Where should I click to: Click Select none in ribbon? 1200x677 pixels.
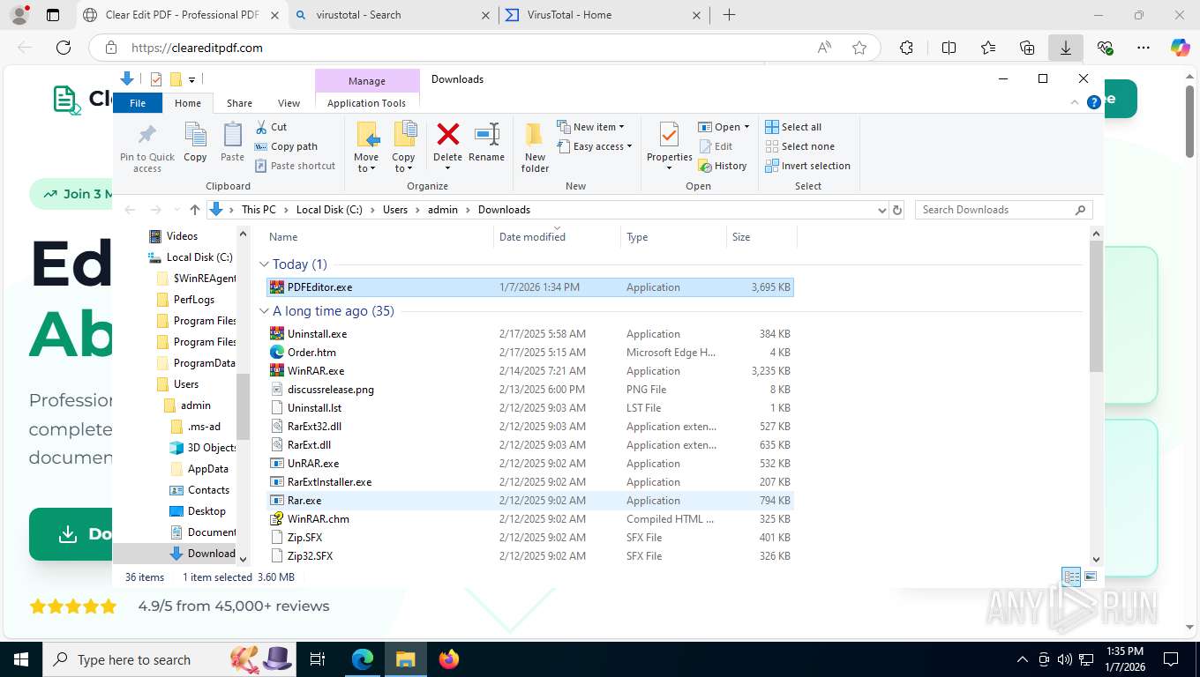click(799, 146)
